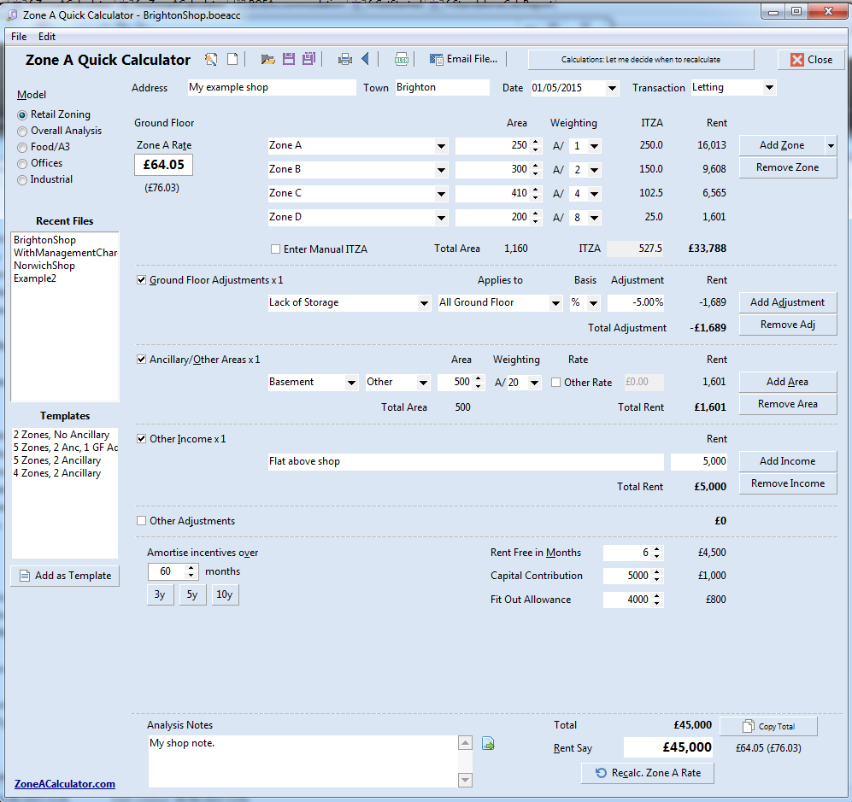Open Zone B weighting dropdown

594,170
